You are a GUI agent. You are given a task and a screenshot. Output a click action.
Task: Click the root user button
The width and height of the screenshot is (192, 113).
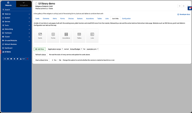[23, 59]
